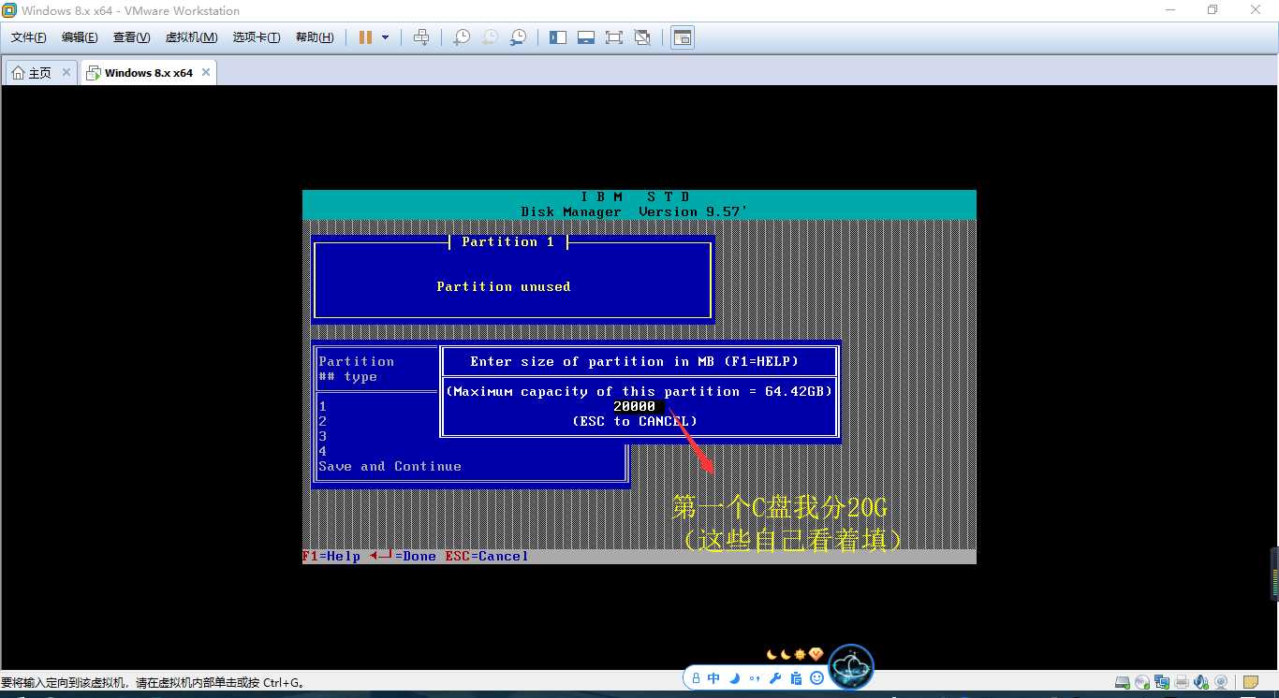Click the revert to snapshot icon
Image resolution: width=1279 pixels, height=698 pixels.
click(x=490, y=37)
